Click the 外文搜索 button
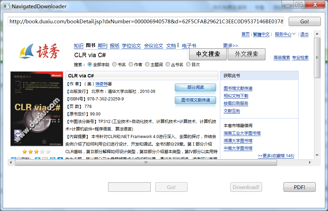 click(246, 54)
